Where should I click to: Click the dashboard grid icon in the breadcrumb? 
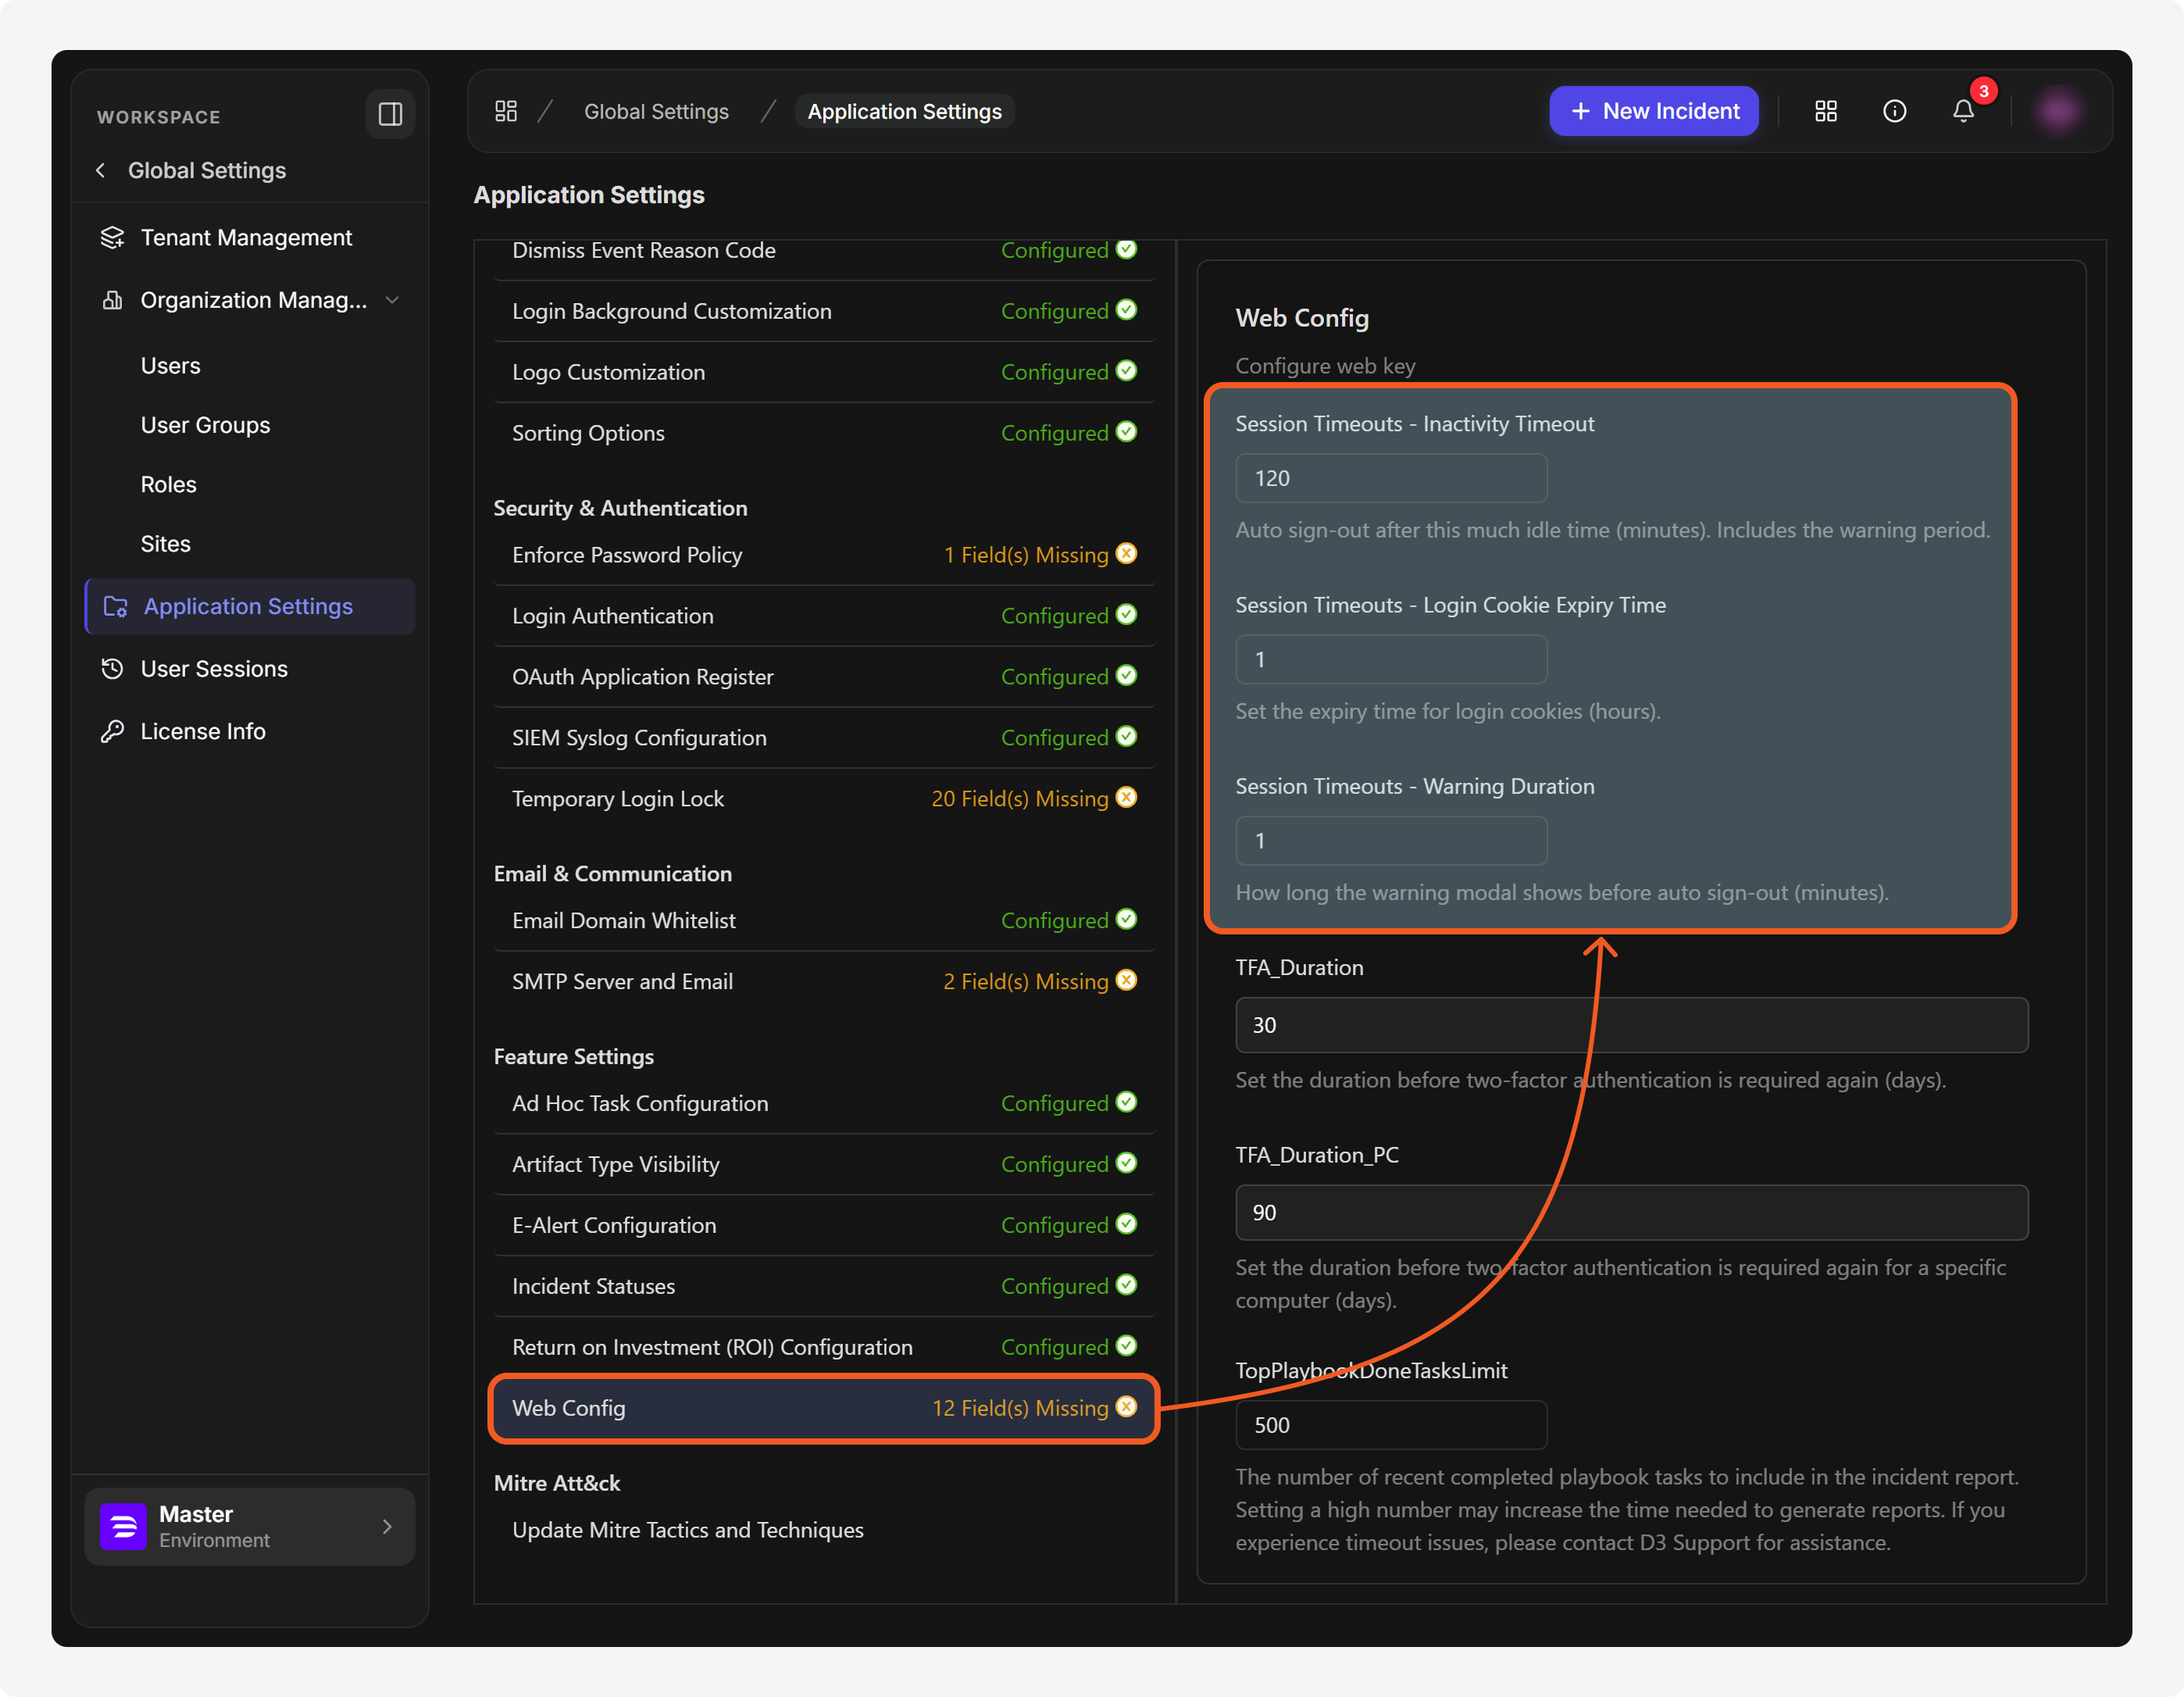[506, 111]
